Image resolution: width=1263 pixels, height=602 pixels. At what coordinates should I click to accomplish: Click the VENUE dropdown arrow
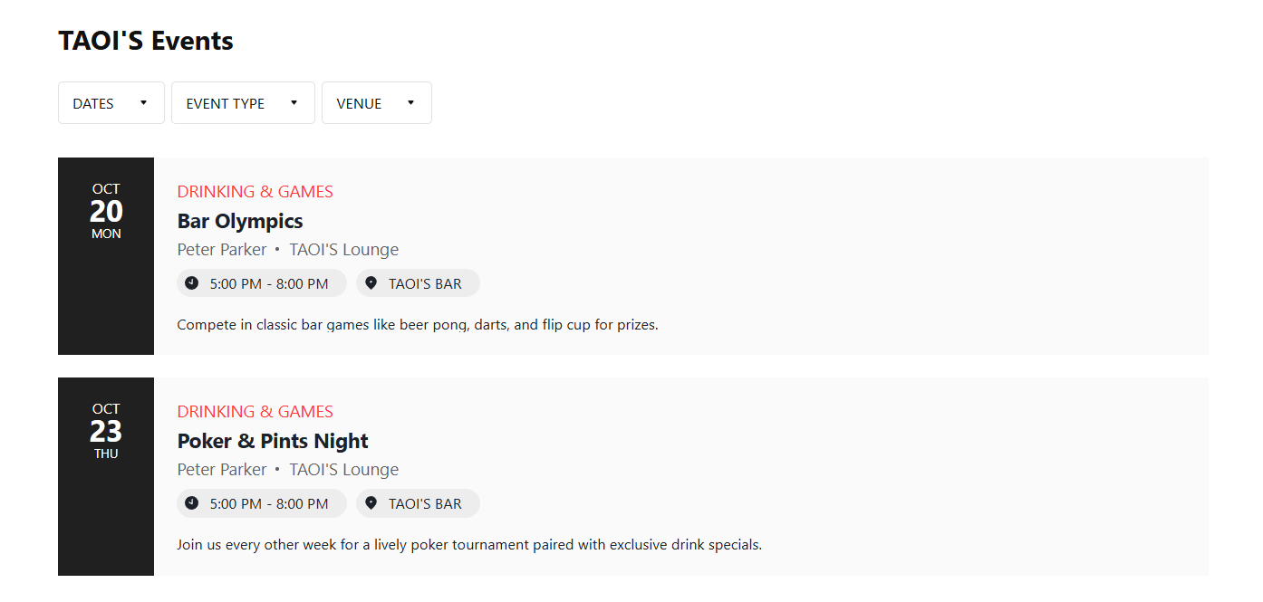(410, 102)
